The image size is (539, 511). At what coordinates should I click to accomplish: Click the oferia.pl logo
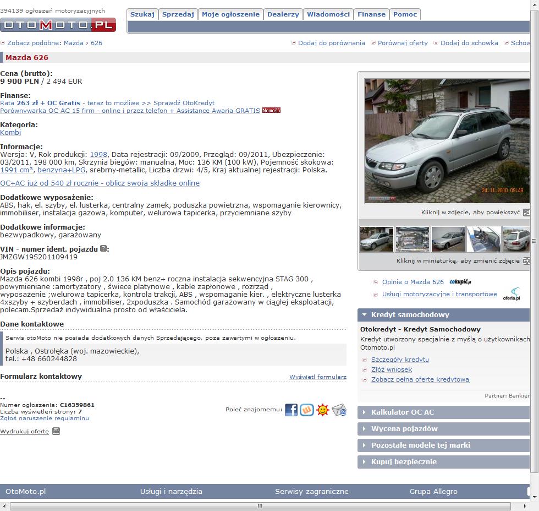coord(512,294)
